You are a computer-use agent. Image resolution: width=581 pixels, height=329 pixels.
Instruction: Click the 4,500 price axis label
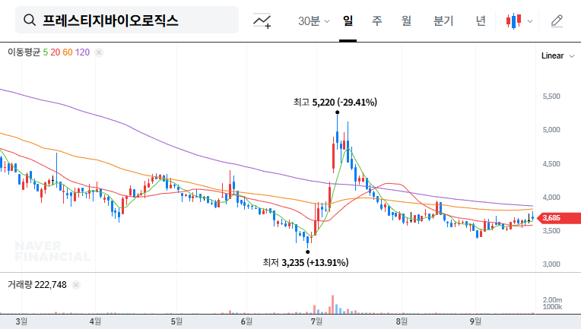(551, 164)
